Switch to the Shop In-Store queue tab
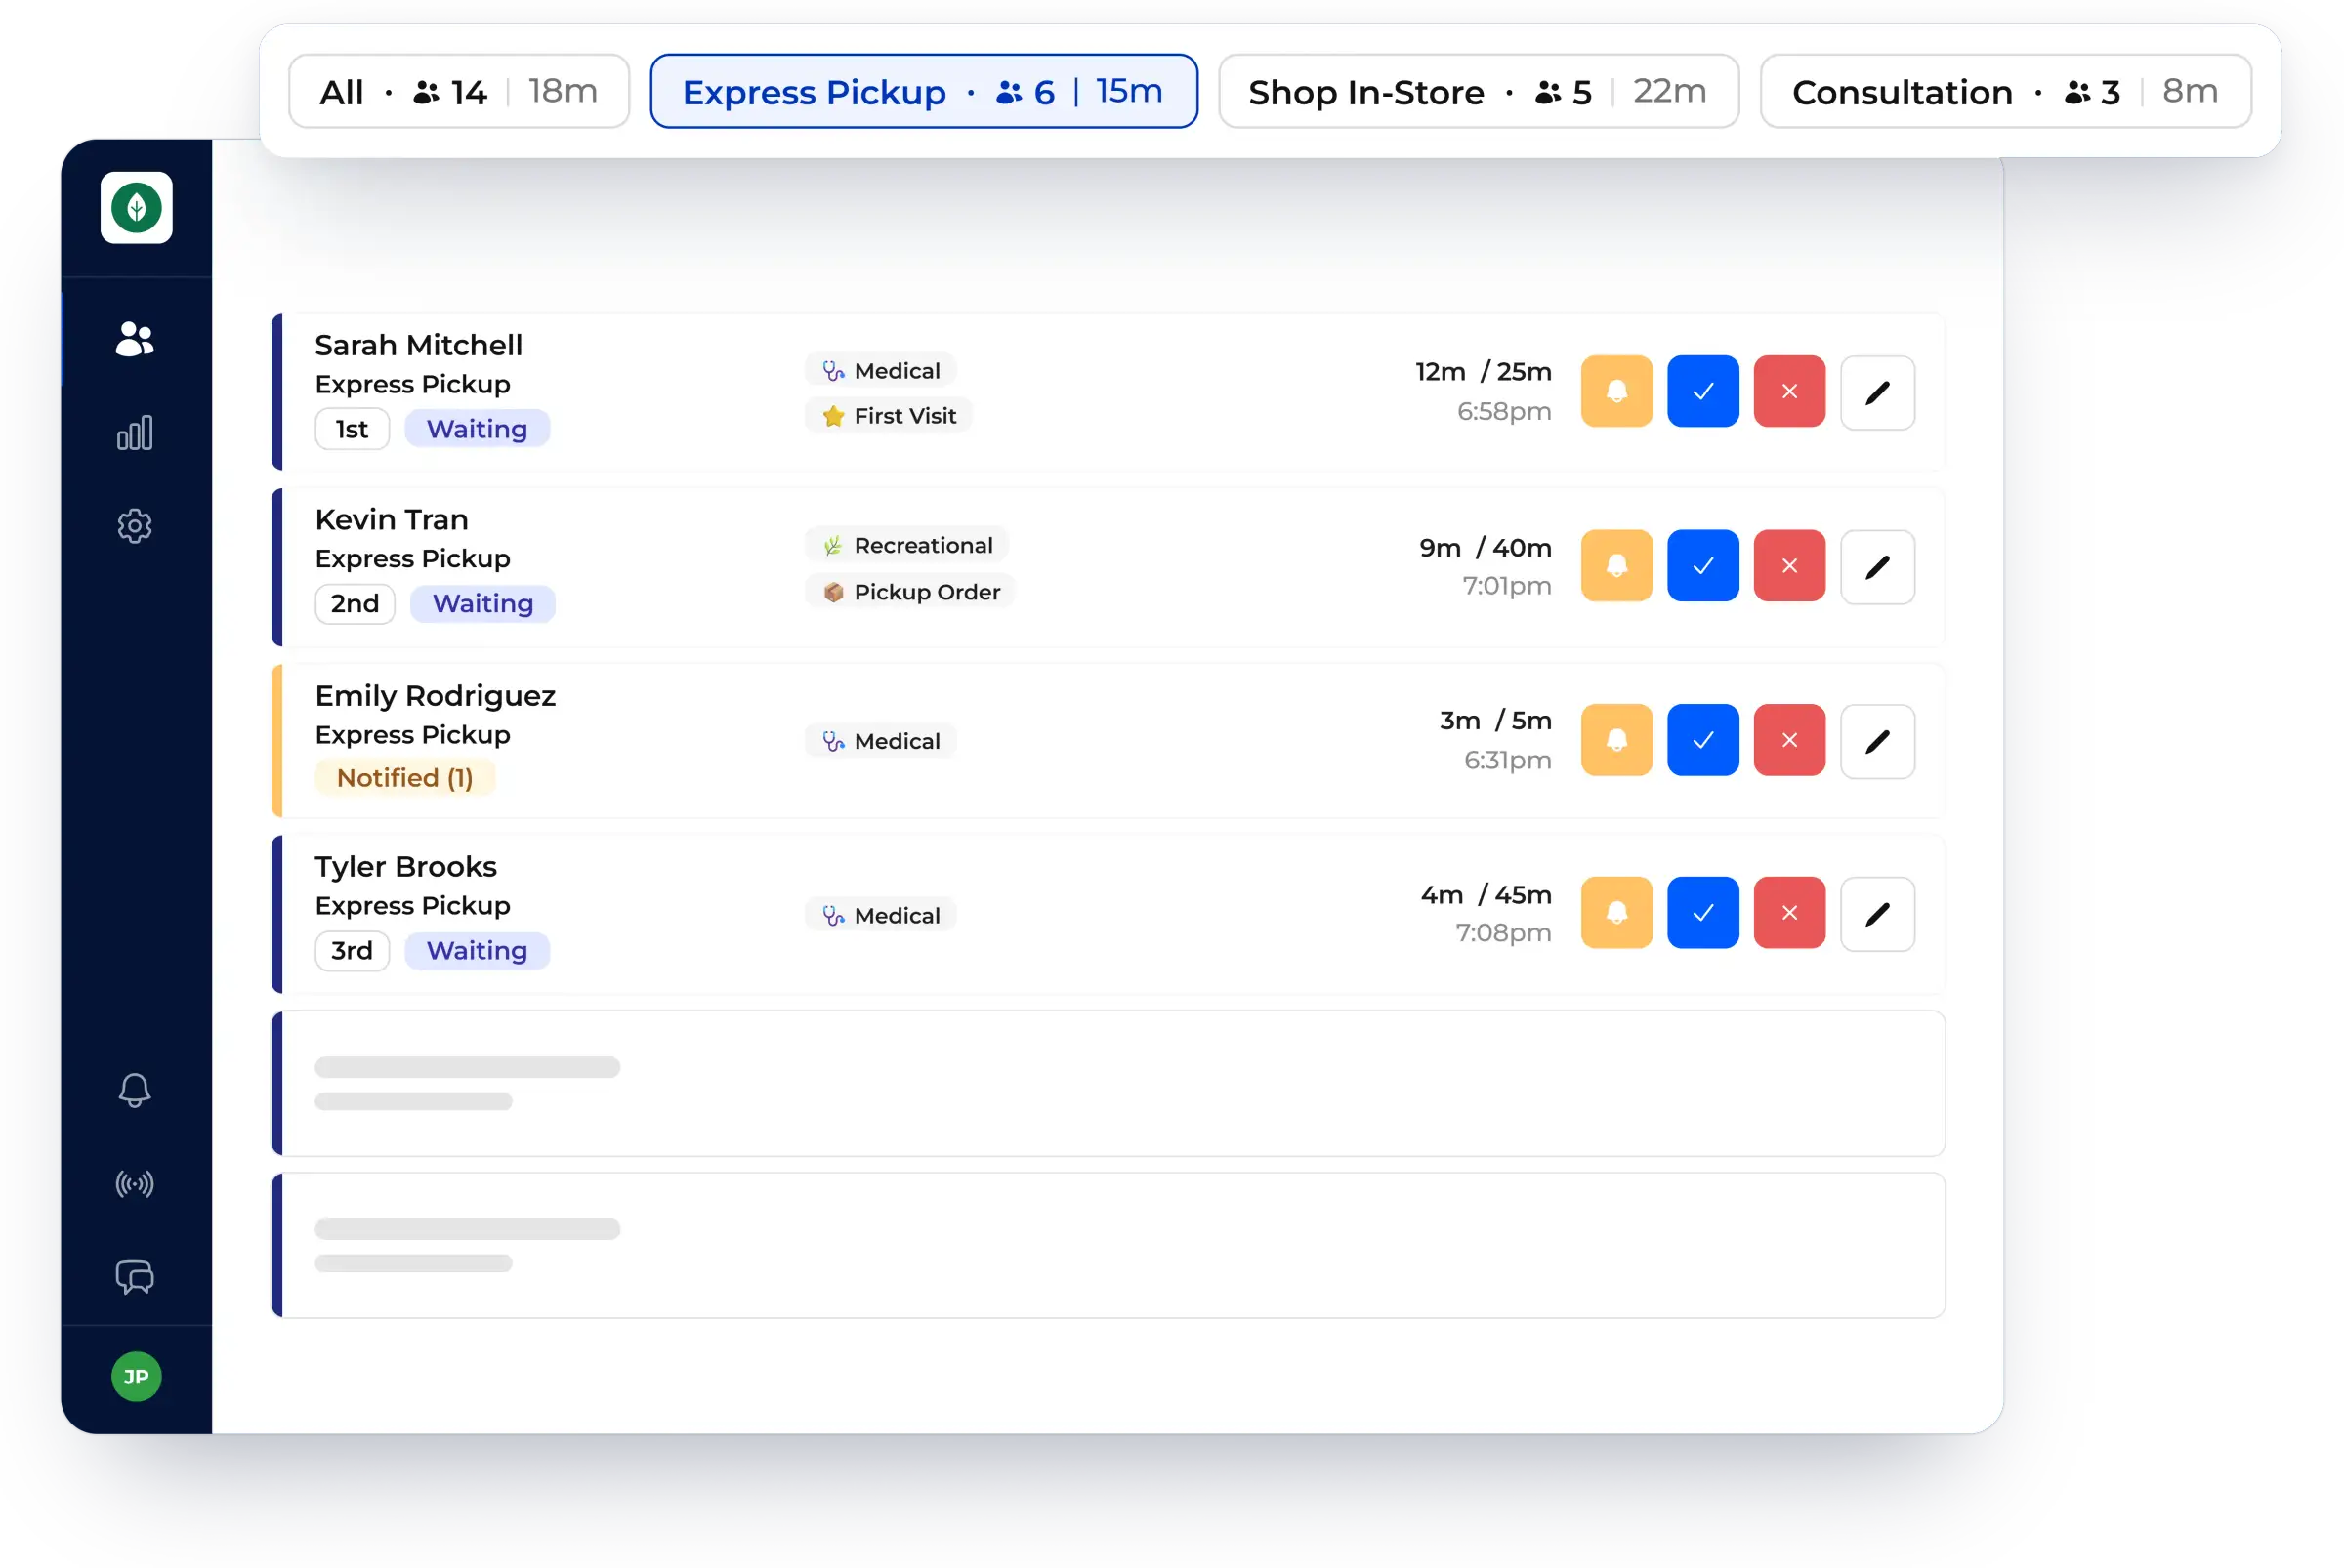The image size is (2344, 1568). click(1479, 91)
